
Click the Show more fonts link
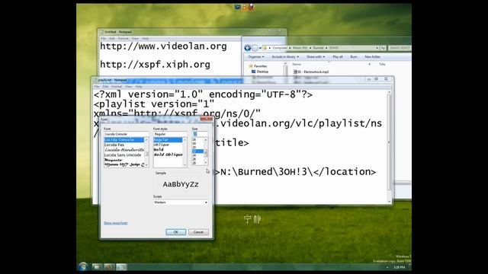pyautogui.click(x=115, y=223)
